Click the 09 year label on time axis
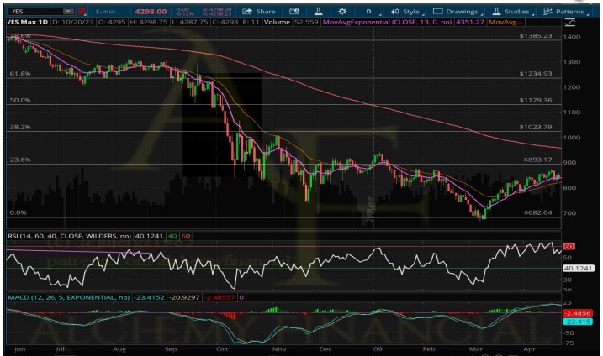The height and width of the screenshot is (356, 603). (378, 349)
